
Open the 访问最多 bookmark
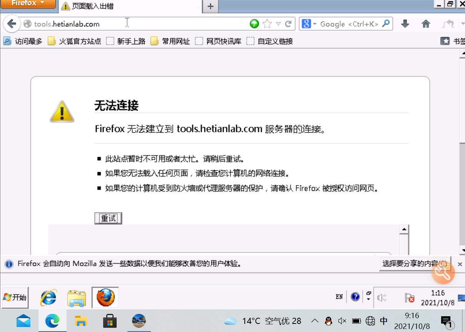pyautogui.click(x=23, y=41)
